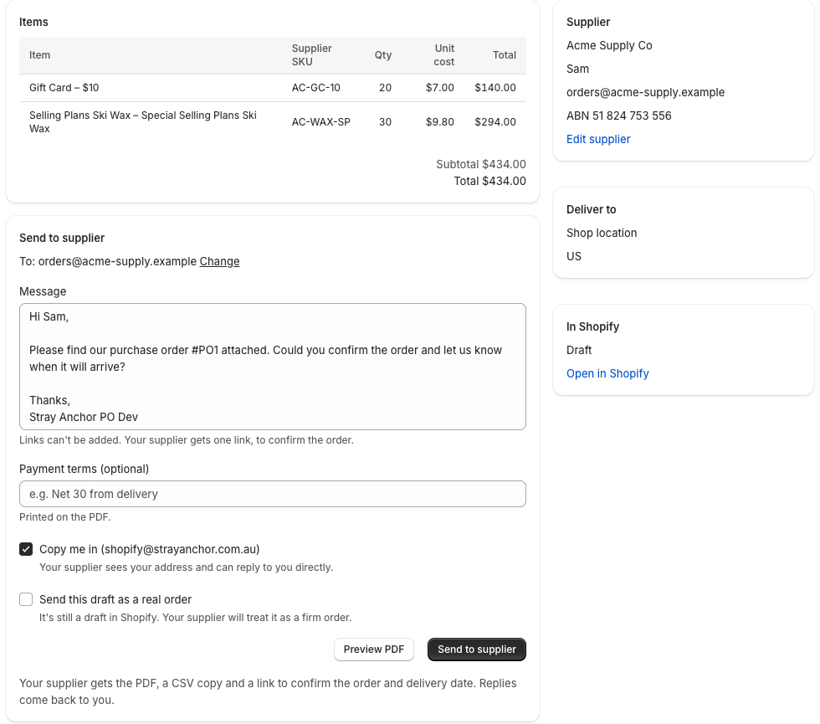Click the $294.00 total cell

point(495,122)
